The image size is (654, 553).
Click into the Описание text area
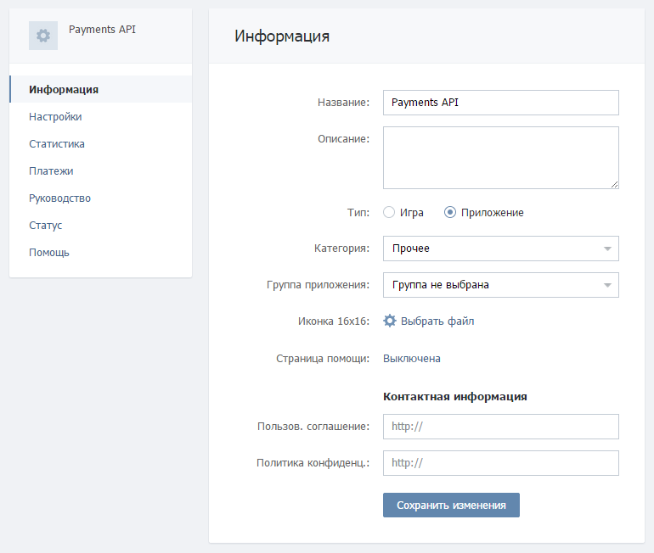500,158
